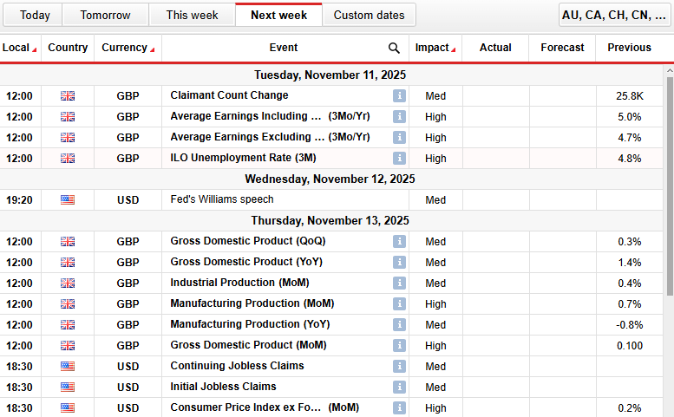Click info icon for Gross Domestic Product (QoQ)

[x=399, y=241]
